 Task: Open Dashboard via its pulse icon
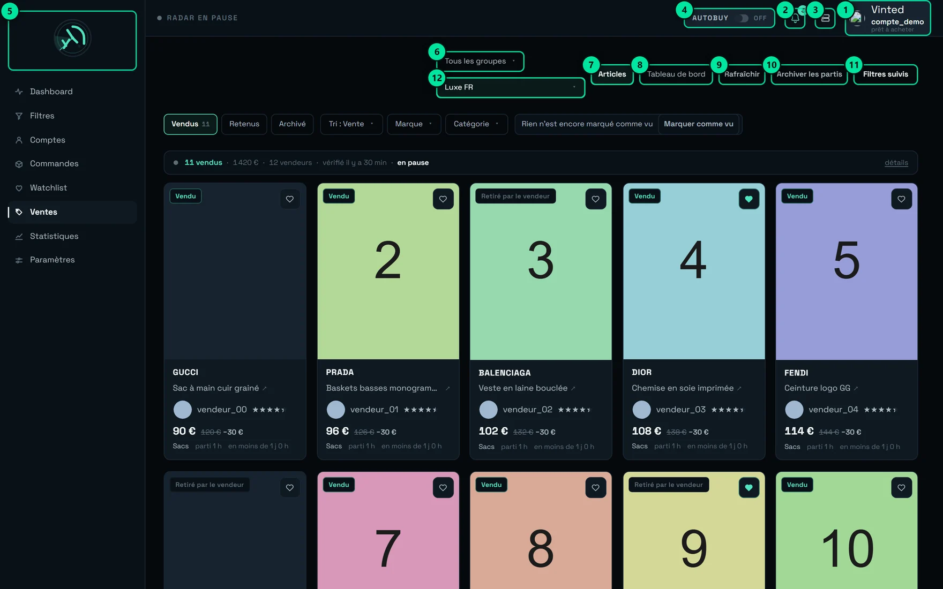tap(19, 92)
